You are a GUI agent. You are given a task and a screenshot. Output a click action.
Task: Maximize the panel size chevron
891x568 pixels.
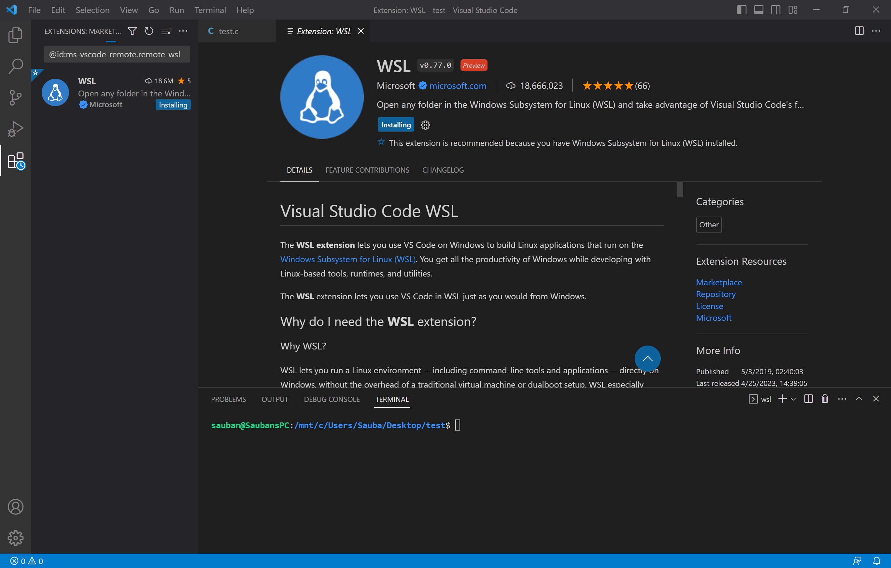pyautogui.click(x=859, y=399)
